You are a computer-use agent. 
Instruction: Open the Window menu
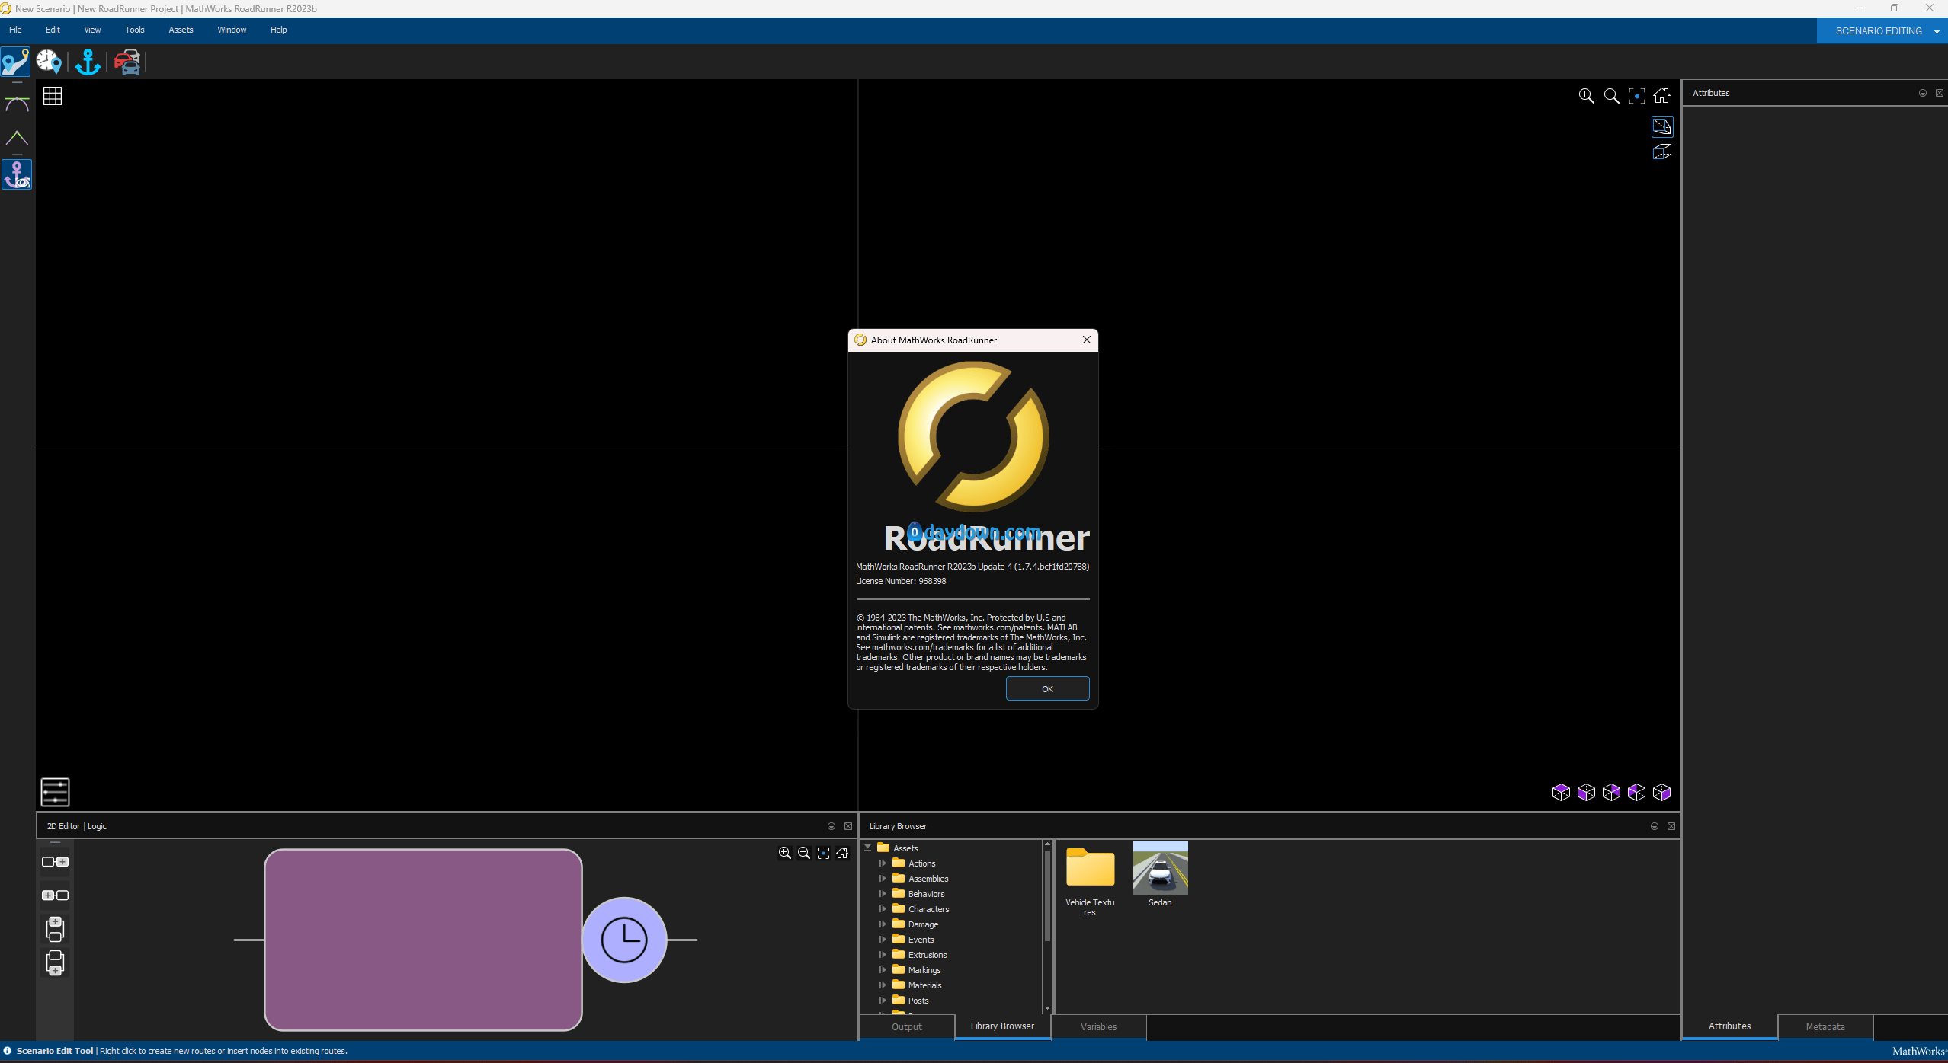[232, 30]
